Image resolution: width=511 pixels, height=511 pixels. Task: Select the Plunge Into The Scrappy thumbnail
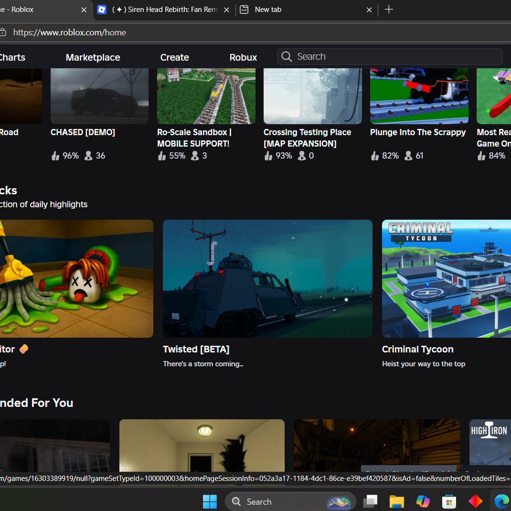tap(419, 96)
